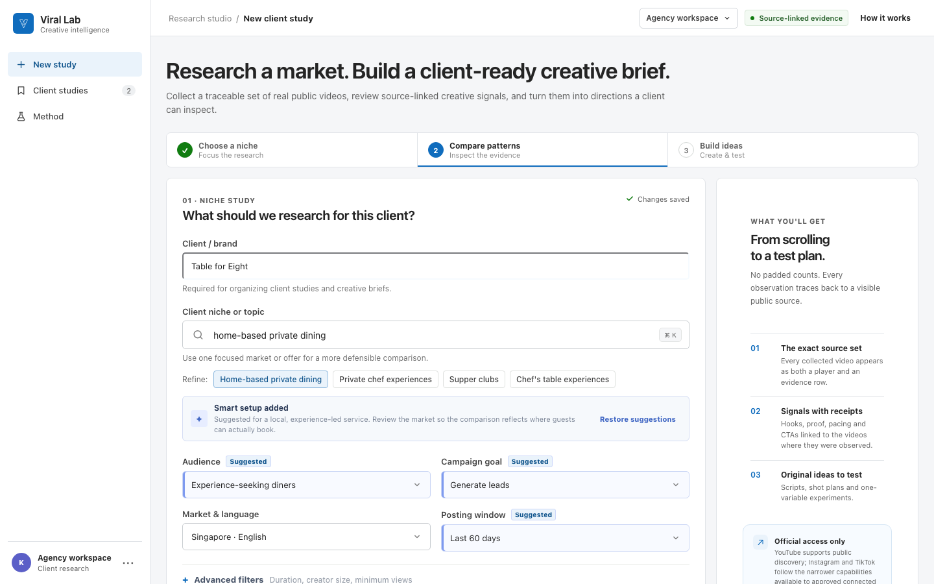Switch to the Build ideas step tab
Image resolution: width=934 pixels, height=584 pixels.
pyautogui.click(x=793, y=150)
